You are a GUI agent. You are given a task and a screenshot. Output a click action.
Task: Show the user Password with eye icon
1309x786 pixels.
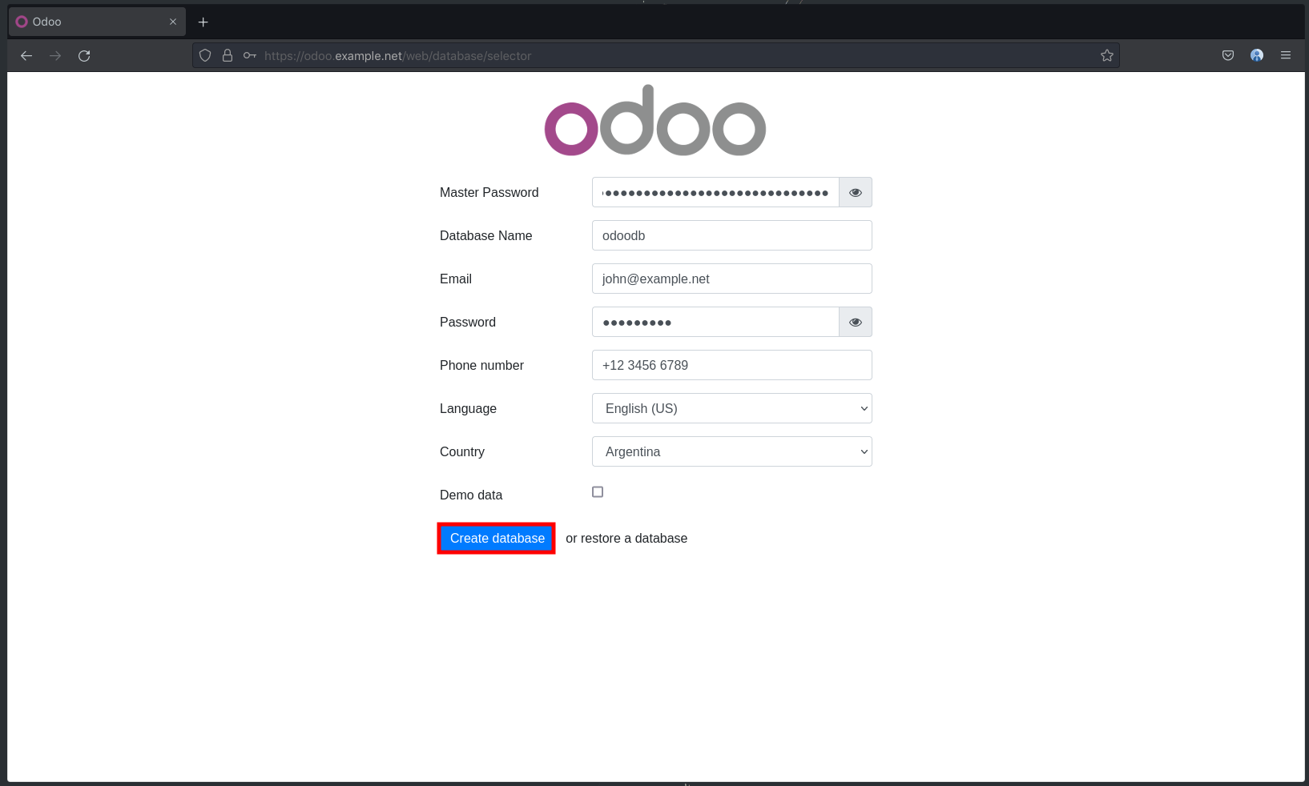(856, 322)
